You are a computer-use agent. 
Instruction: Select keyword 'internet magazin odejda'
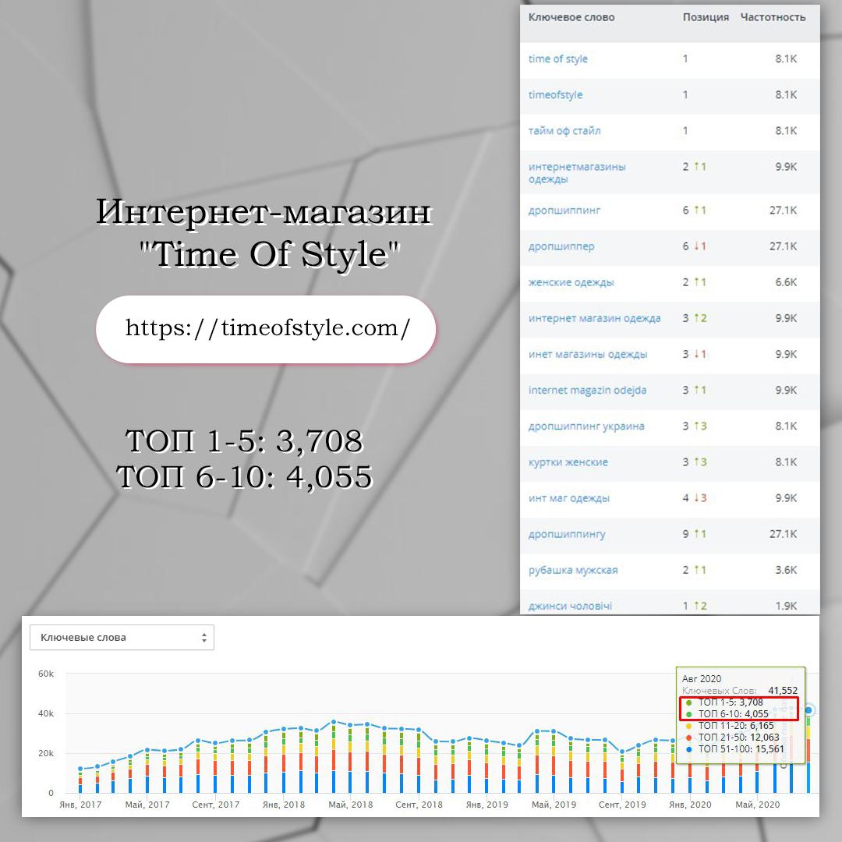click(x=587, y=390)
